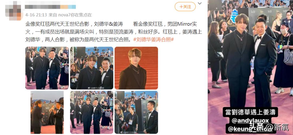Open bottom-row last thumbnail with staff lanyard
293x135 pixels.
click(x=136, y=112)
